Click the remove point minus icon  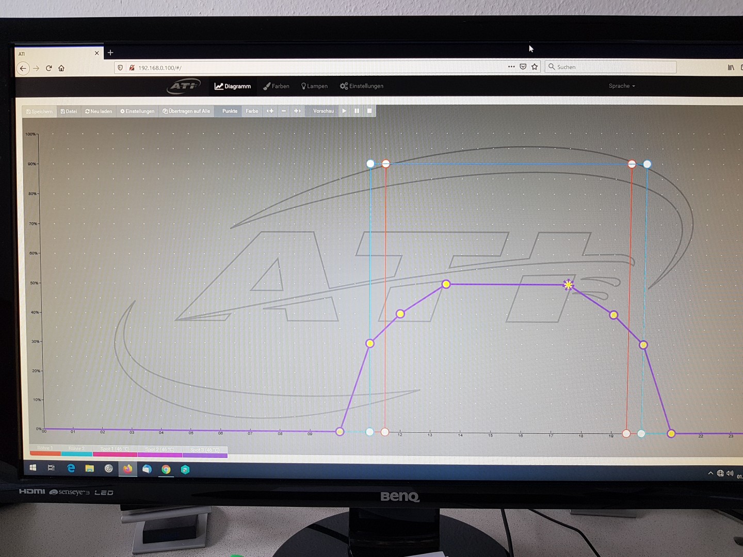coord(284,111)
